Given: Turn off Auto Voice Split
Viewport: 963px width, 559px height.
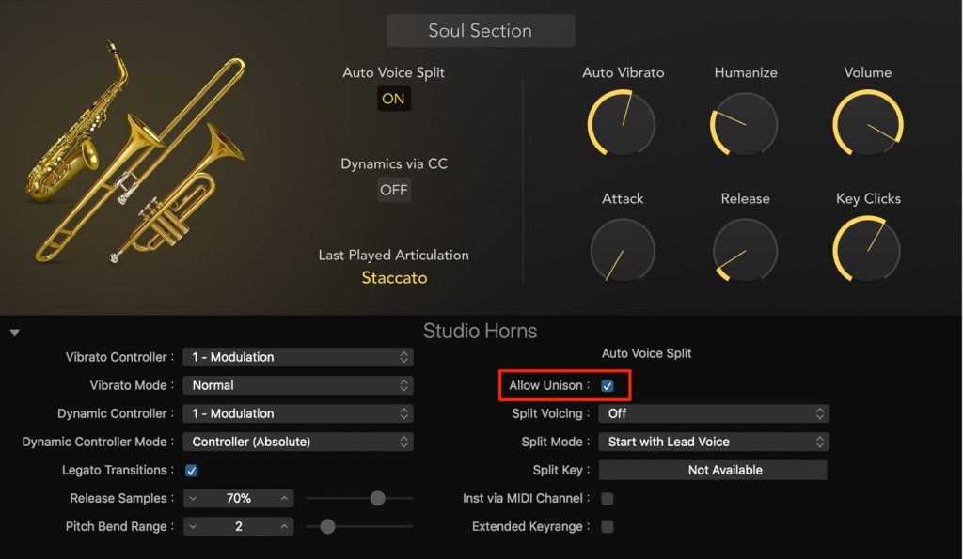Looking at the screenshot, I should click(393, 98).
